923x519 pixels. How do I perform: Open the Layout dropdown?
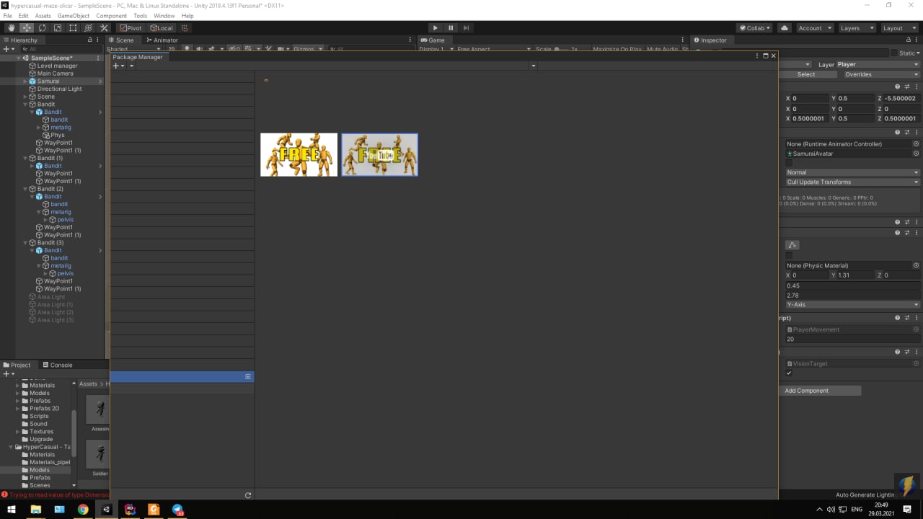point(899,28)
